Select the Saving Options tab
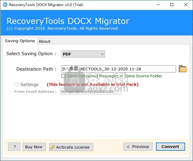193x161 pixels. pos(20,41)
